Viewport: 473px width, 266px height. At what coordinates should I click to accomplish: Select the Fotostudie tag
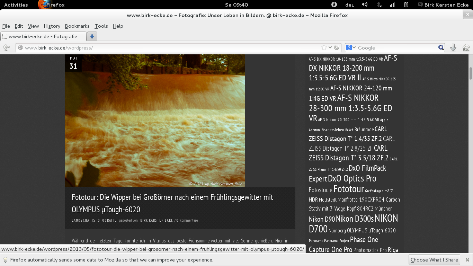tap(320, 190)
